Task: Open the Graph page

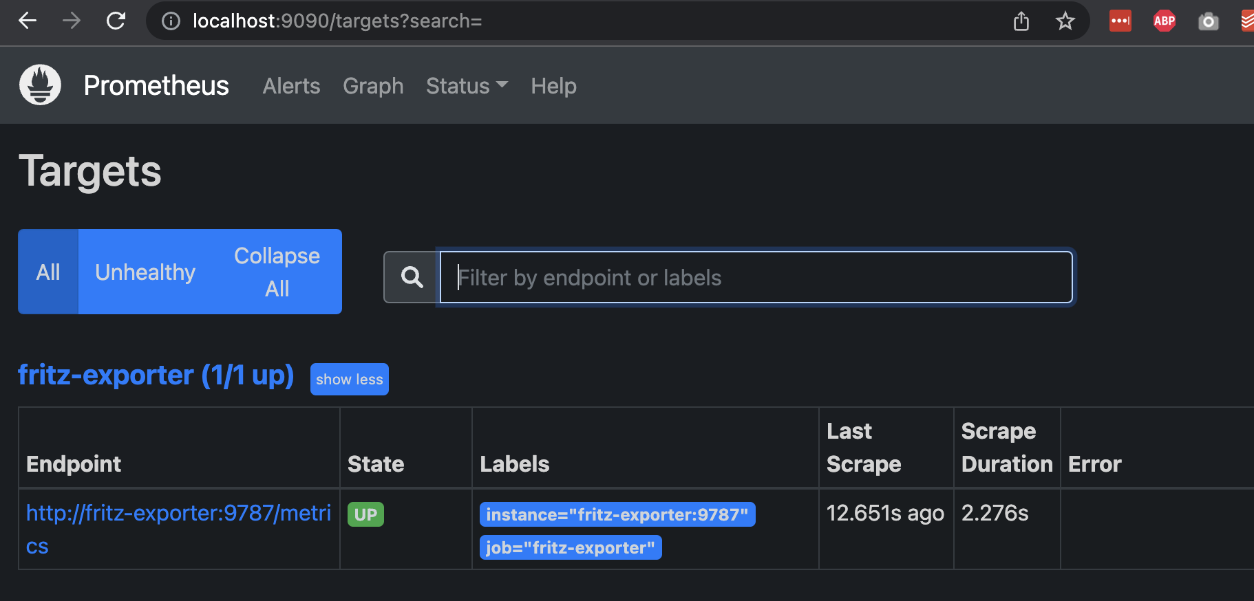Action: (374, 86)
